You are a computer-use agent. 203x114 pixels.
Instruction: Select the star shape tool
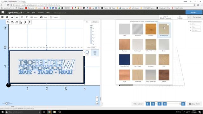click(x=17, y=17)
